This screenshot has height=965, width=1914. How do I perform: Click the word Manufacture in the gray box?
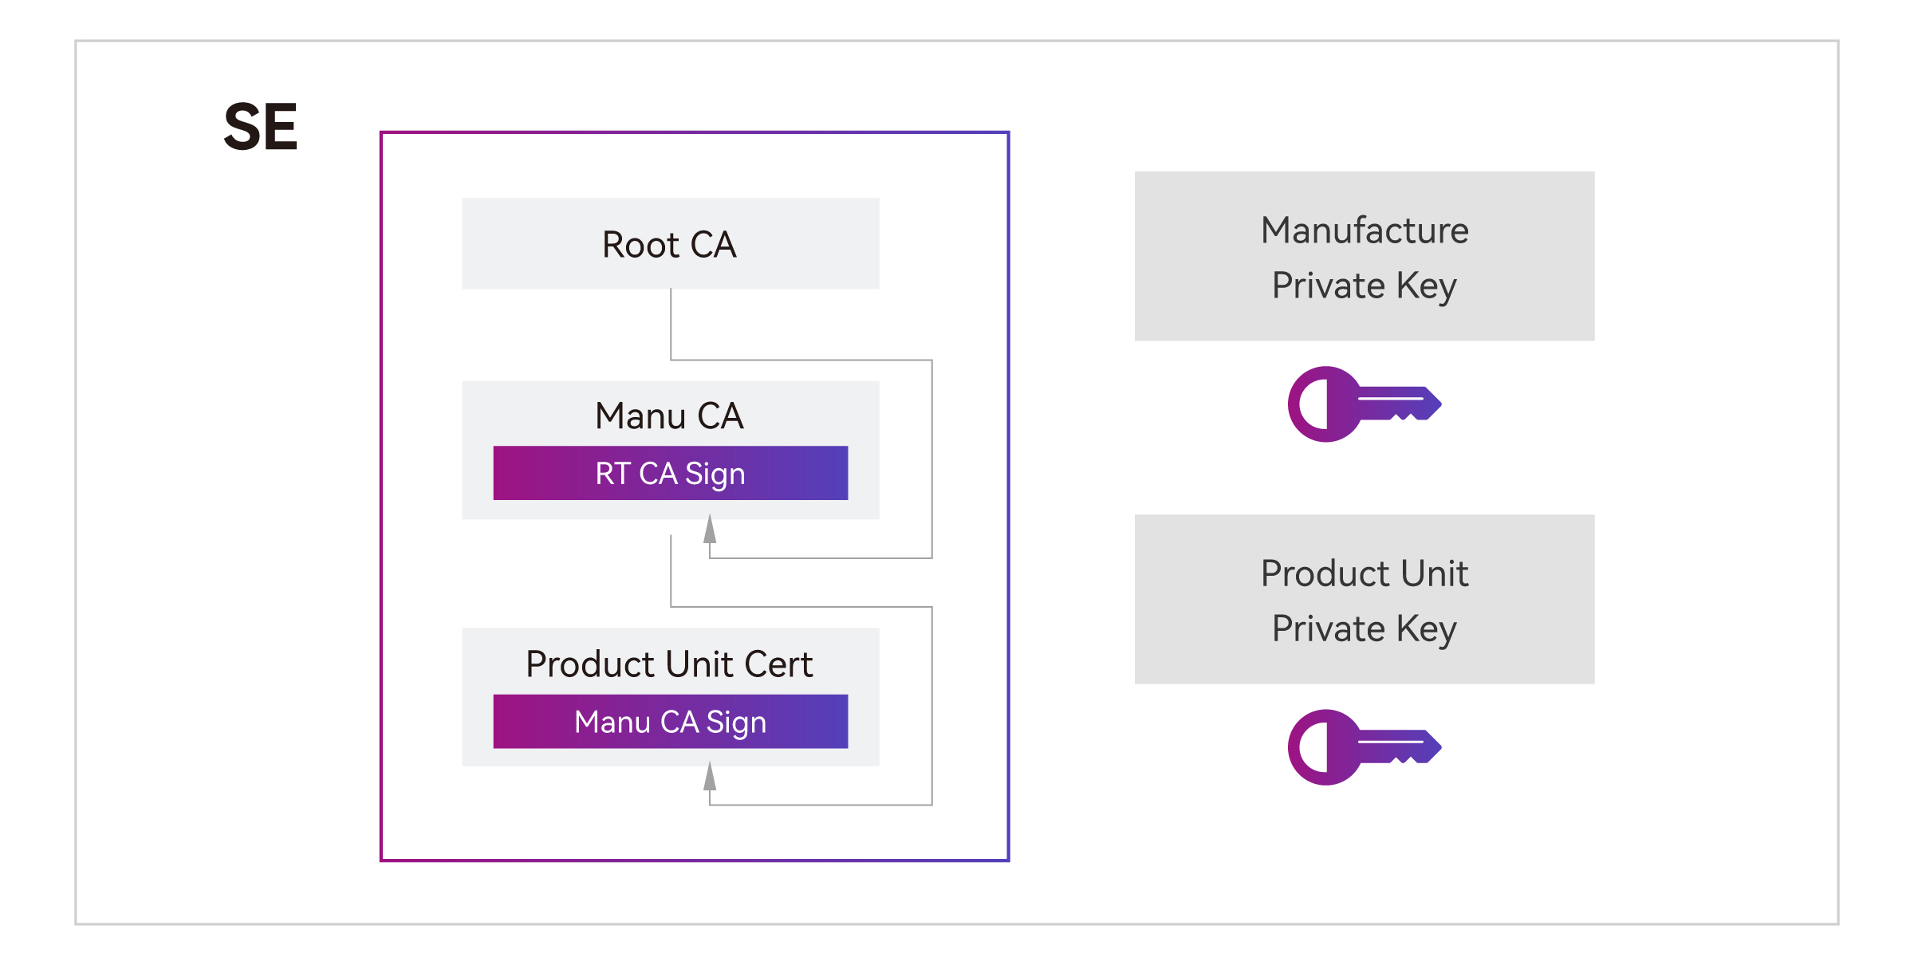point(1365,230)
